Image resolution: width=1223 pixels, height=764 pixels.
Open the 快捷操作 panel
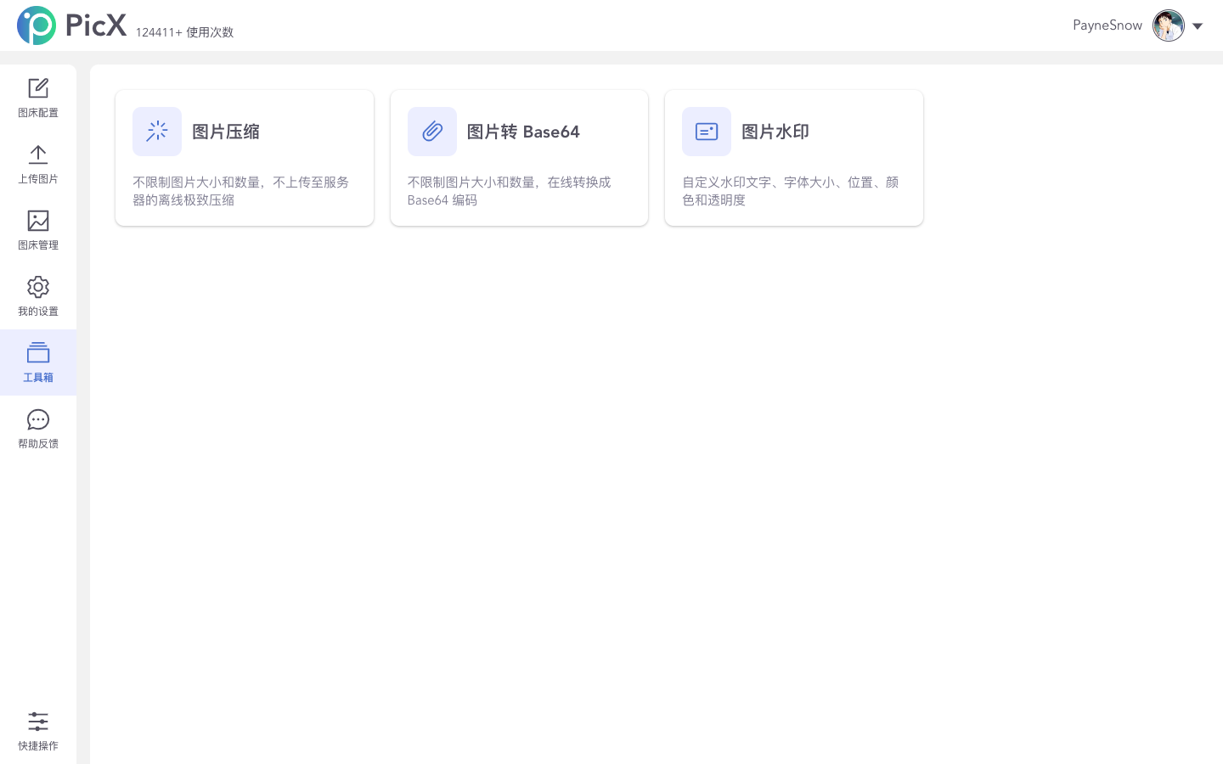pyautogui.click(x=38, y=731)
